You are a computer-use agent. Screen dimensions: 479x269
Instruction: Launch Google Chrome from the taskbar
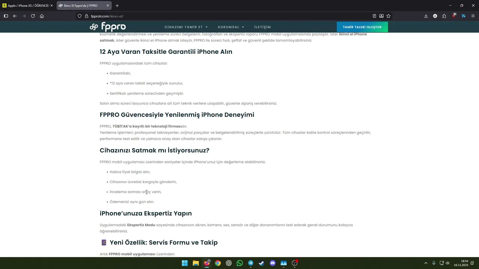[218, 263]
